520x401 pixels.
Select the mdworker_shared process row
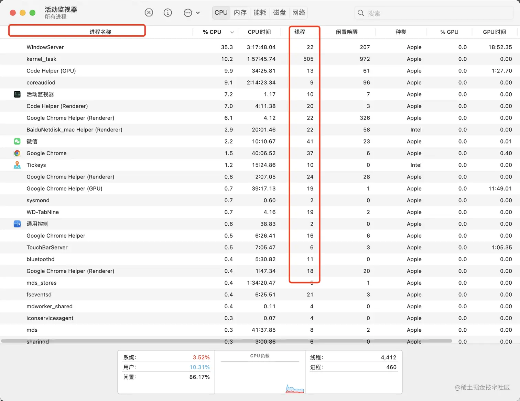click(260, 306)
